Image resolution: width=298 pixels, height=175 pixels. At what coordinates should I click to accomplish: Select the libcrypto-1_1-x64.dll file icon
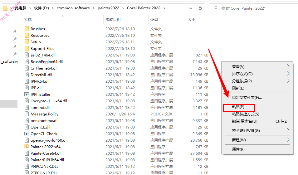pyautogui.click(x=27, y=101)
